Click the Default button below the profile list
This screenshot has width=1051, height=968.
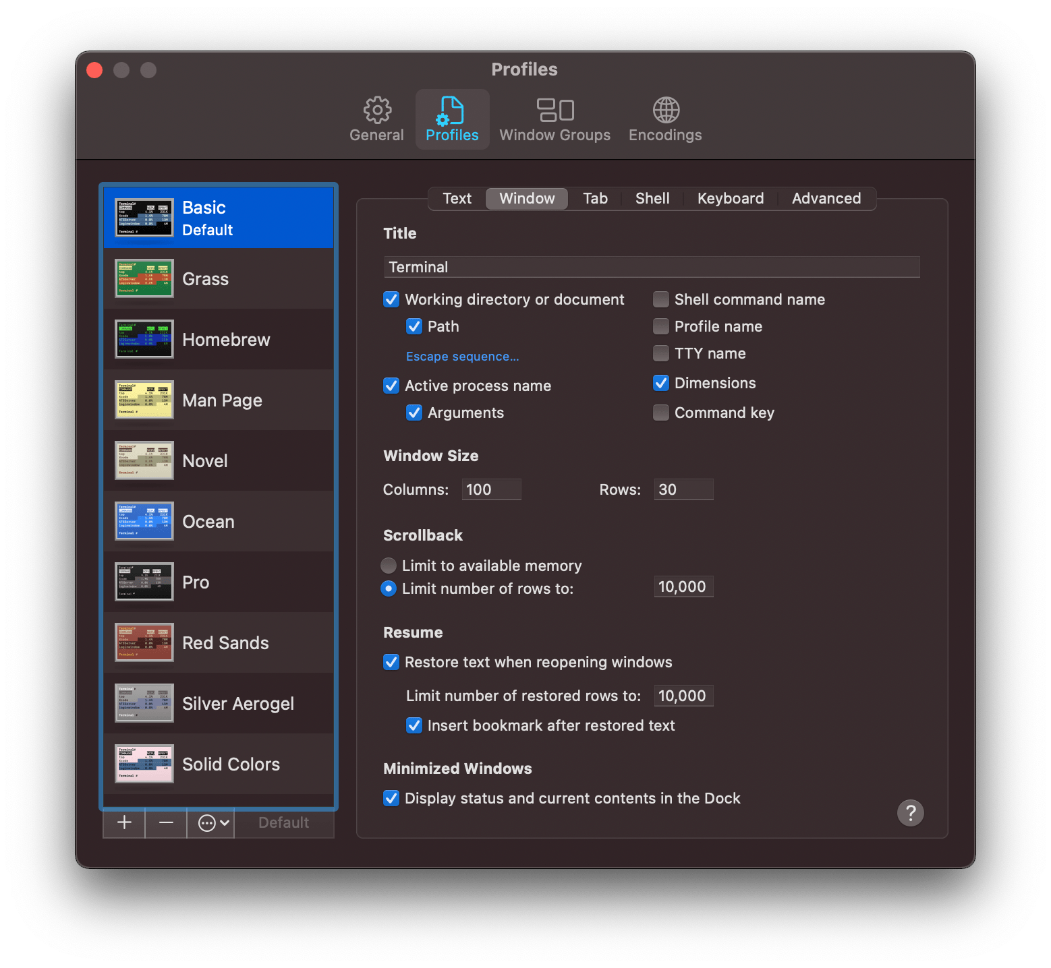(x=283, y=822)
